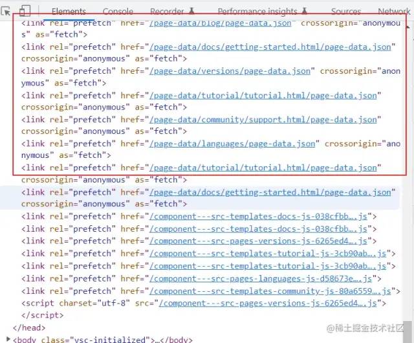Image resolution: width=414 pixels, height=343 pixels.
Task: Click the vertical scrollbar thumb in the DOM tree
Action: [x=408, y=332]
